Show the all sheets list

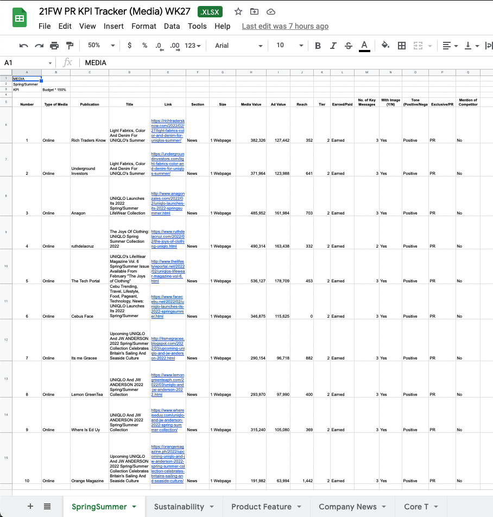[47, 506]
